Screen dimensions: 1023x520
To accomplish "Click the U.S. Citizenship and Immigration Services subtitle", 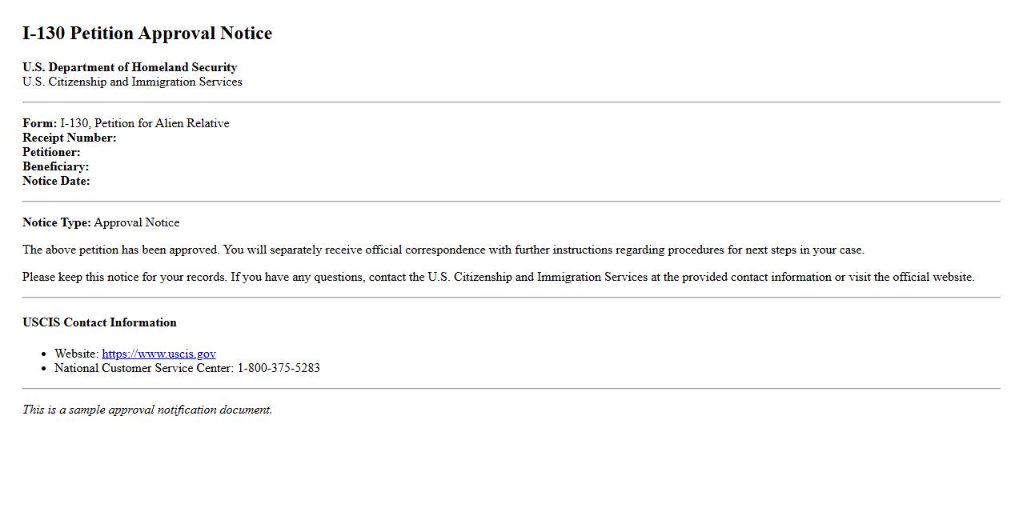I will (x=132, y=82).
